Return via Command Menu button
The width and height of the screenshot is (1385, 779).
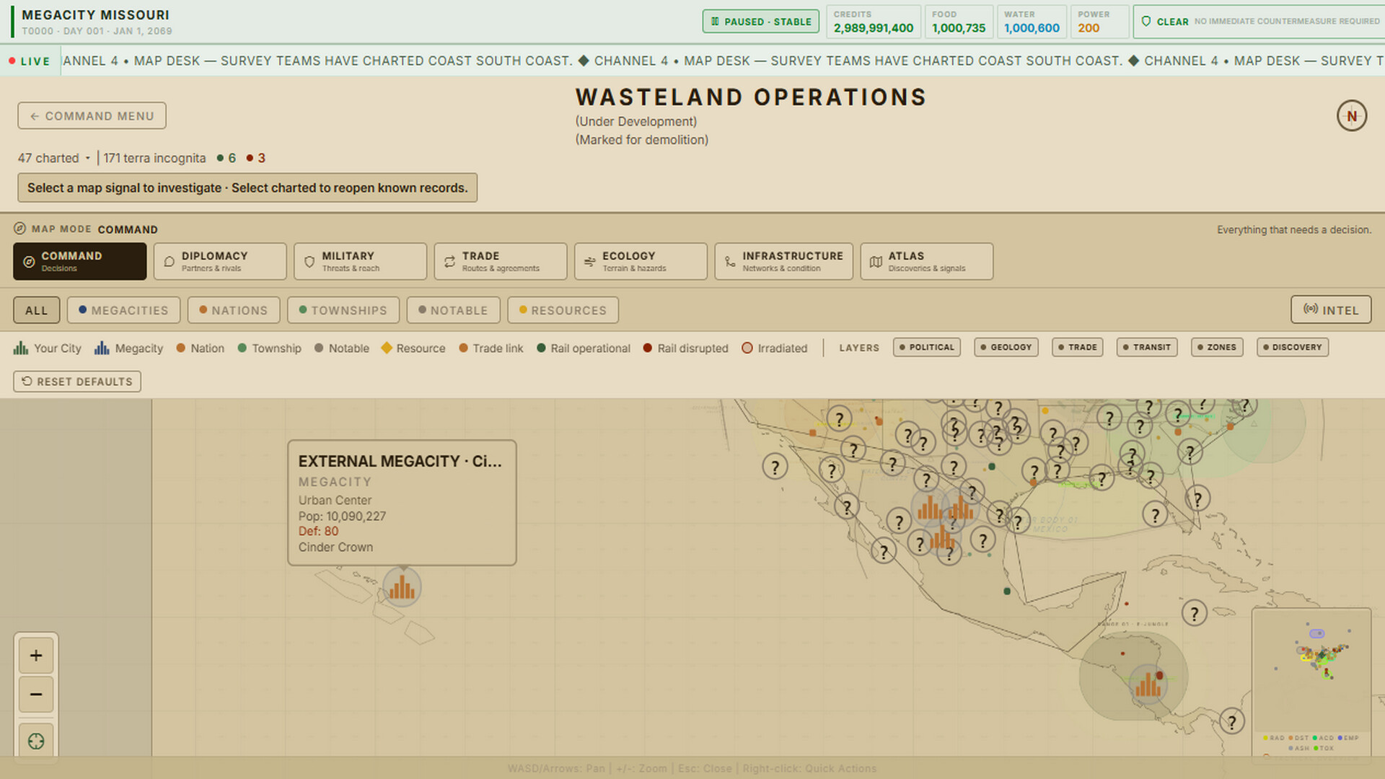pyautogui.click(x=92, y=116)
